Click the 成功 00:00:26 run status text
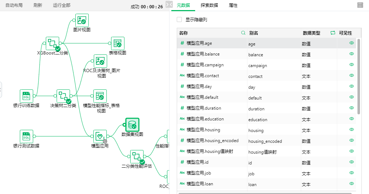Image resolution: width=369 pixels, height=194 pixels. click(146, 7)
